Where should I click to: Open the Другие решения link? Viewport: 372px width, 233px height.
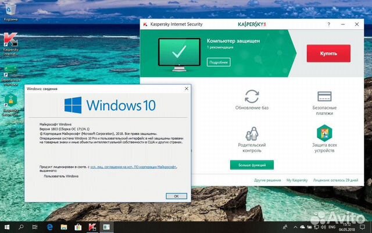267,180
